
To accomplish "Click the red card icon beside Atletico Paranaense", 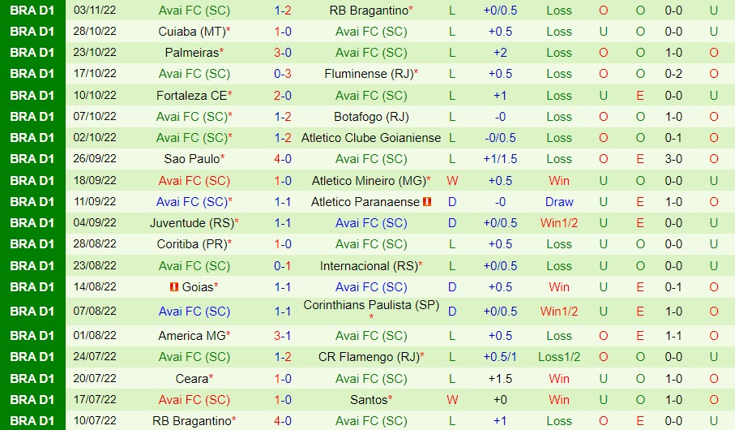I will [427, 202].
